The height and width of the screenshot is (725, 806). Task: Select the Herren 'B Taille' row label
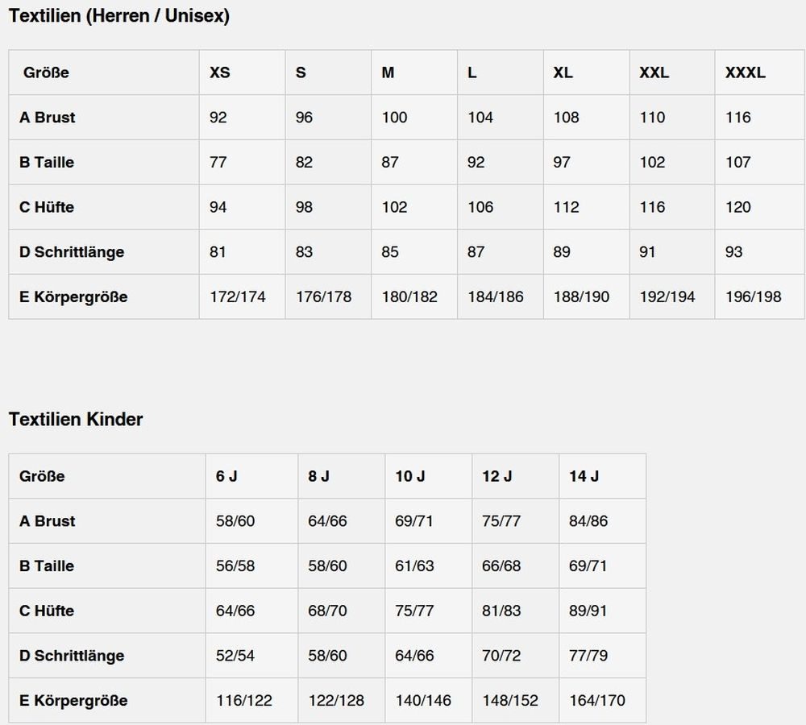tap(47, 162)
